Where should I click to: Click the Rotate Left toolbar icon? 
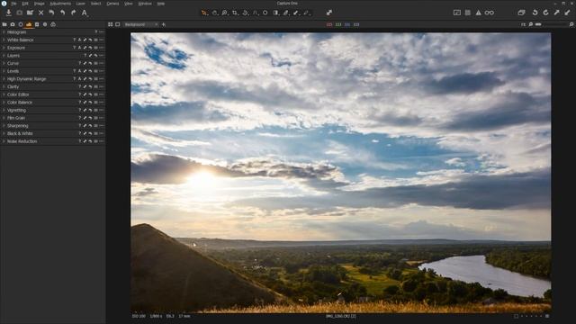click(535, 13)
